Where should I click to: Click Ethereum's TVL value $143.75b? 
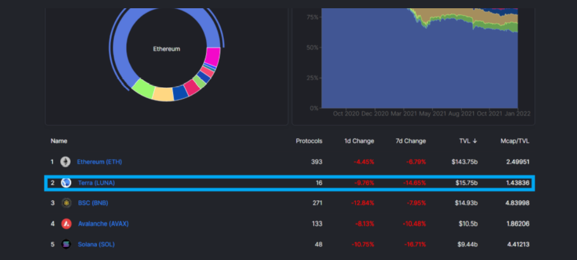coord(464,162)
